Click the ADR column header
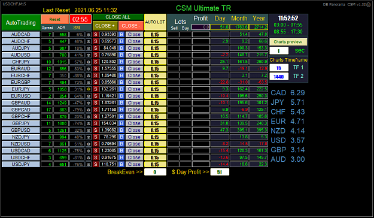The height and width of the screenshot is (218, 374). click(x=61, y=28)
